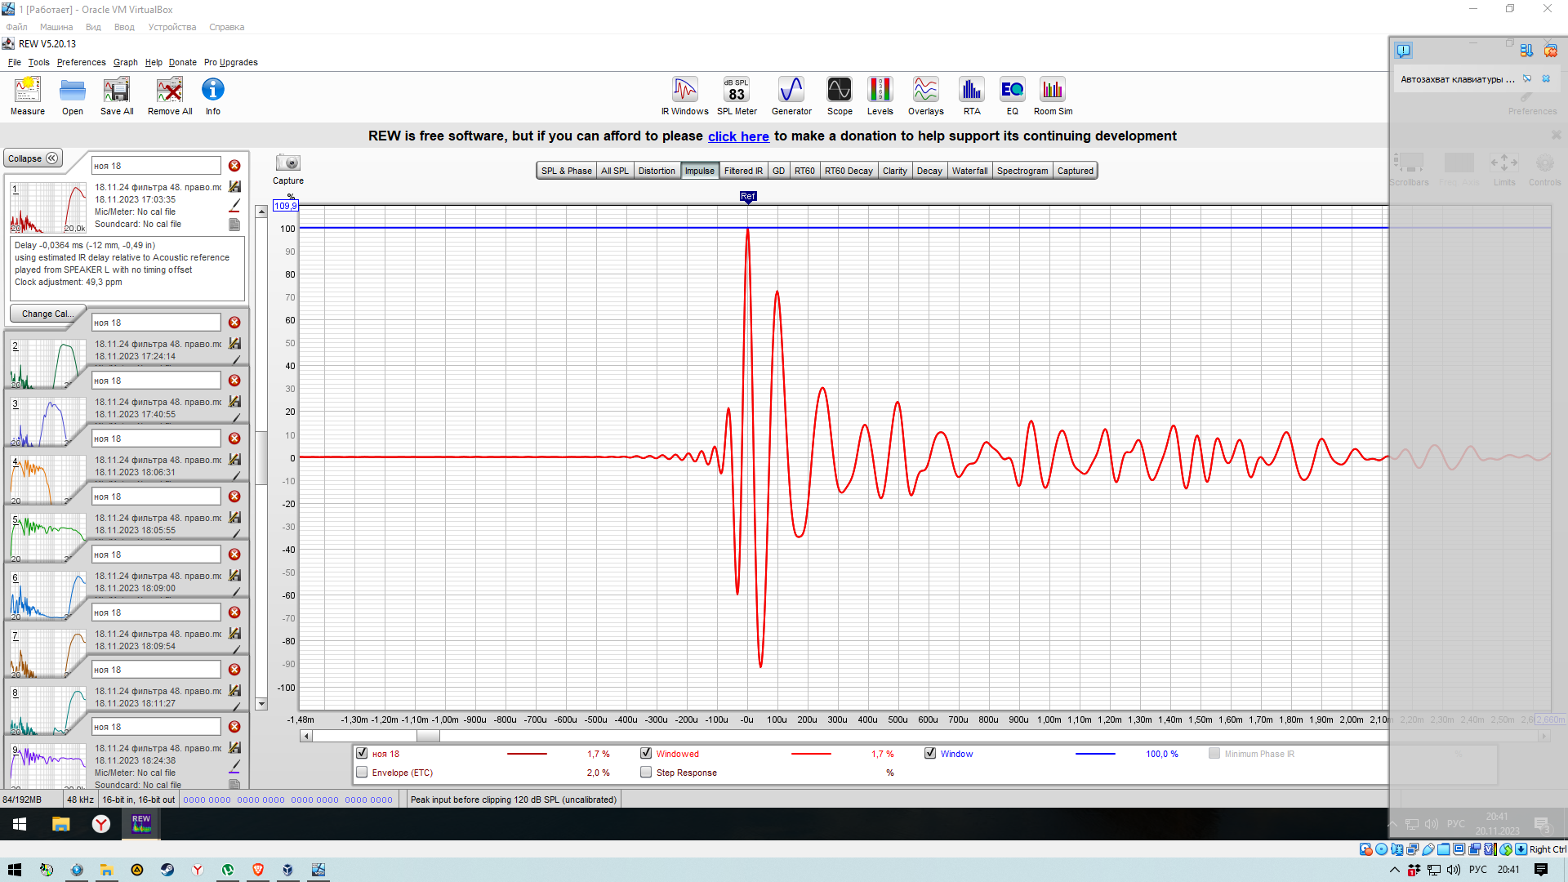
Task: Click the Change Cal... button
Action: pos(47,314)
